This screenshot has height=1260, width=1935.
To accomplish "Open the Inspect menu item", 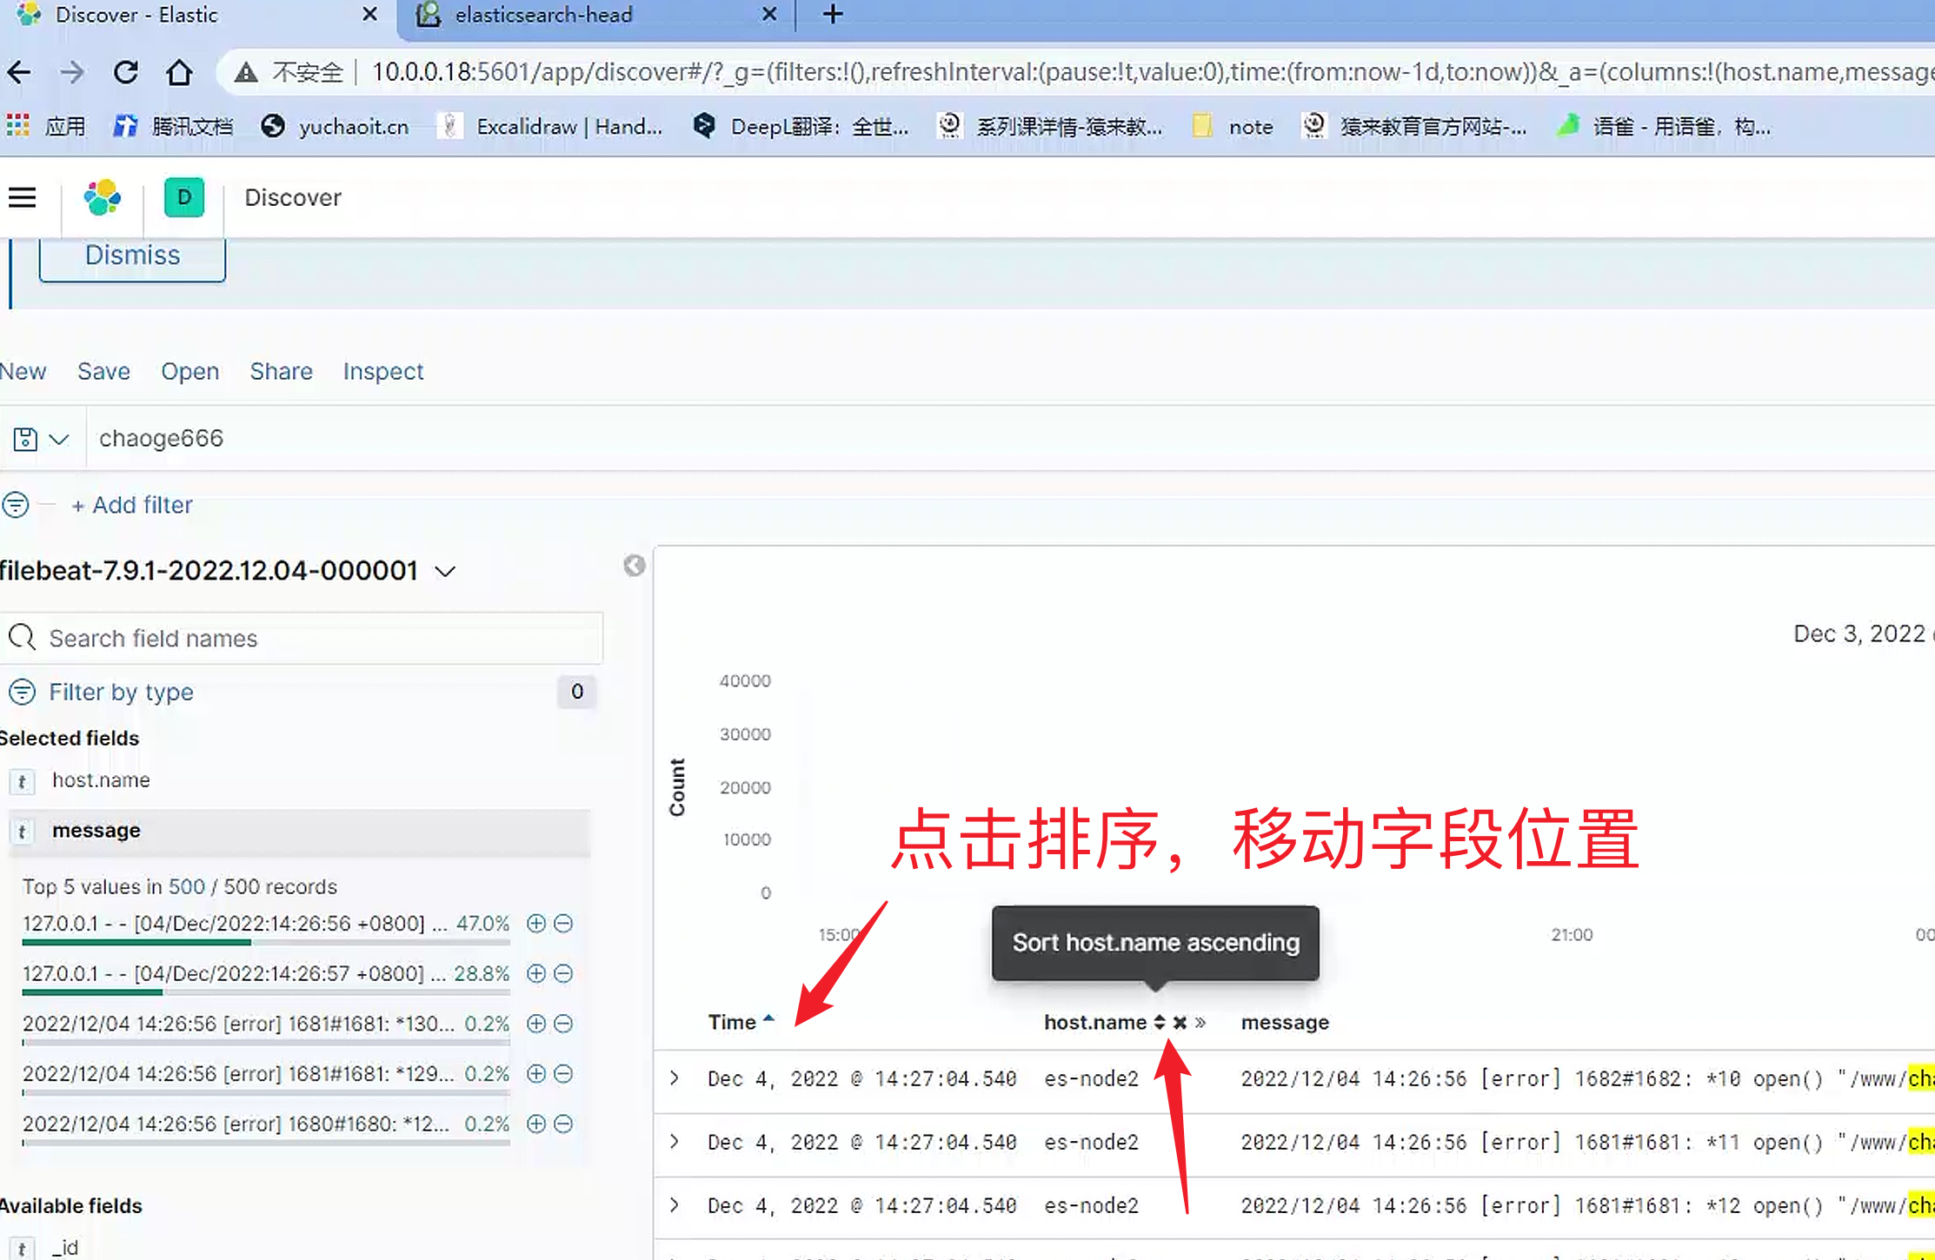I will pos(382,372).
